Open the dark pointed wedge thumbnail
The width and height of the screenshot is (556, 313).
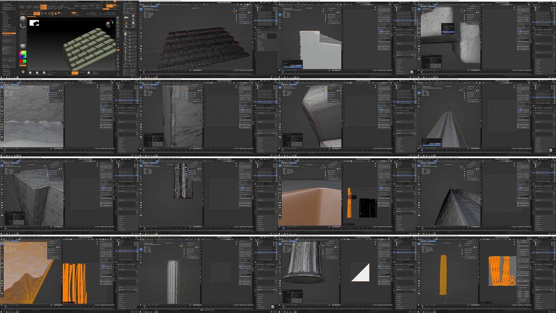[486, 195]
